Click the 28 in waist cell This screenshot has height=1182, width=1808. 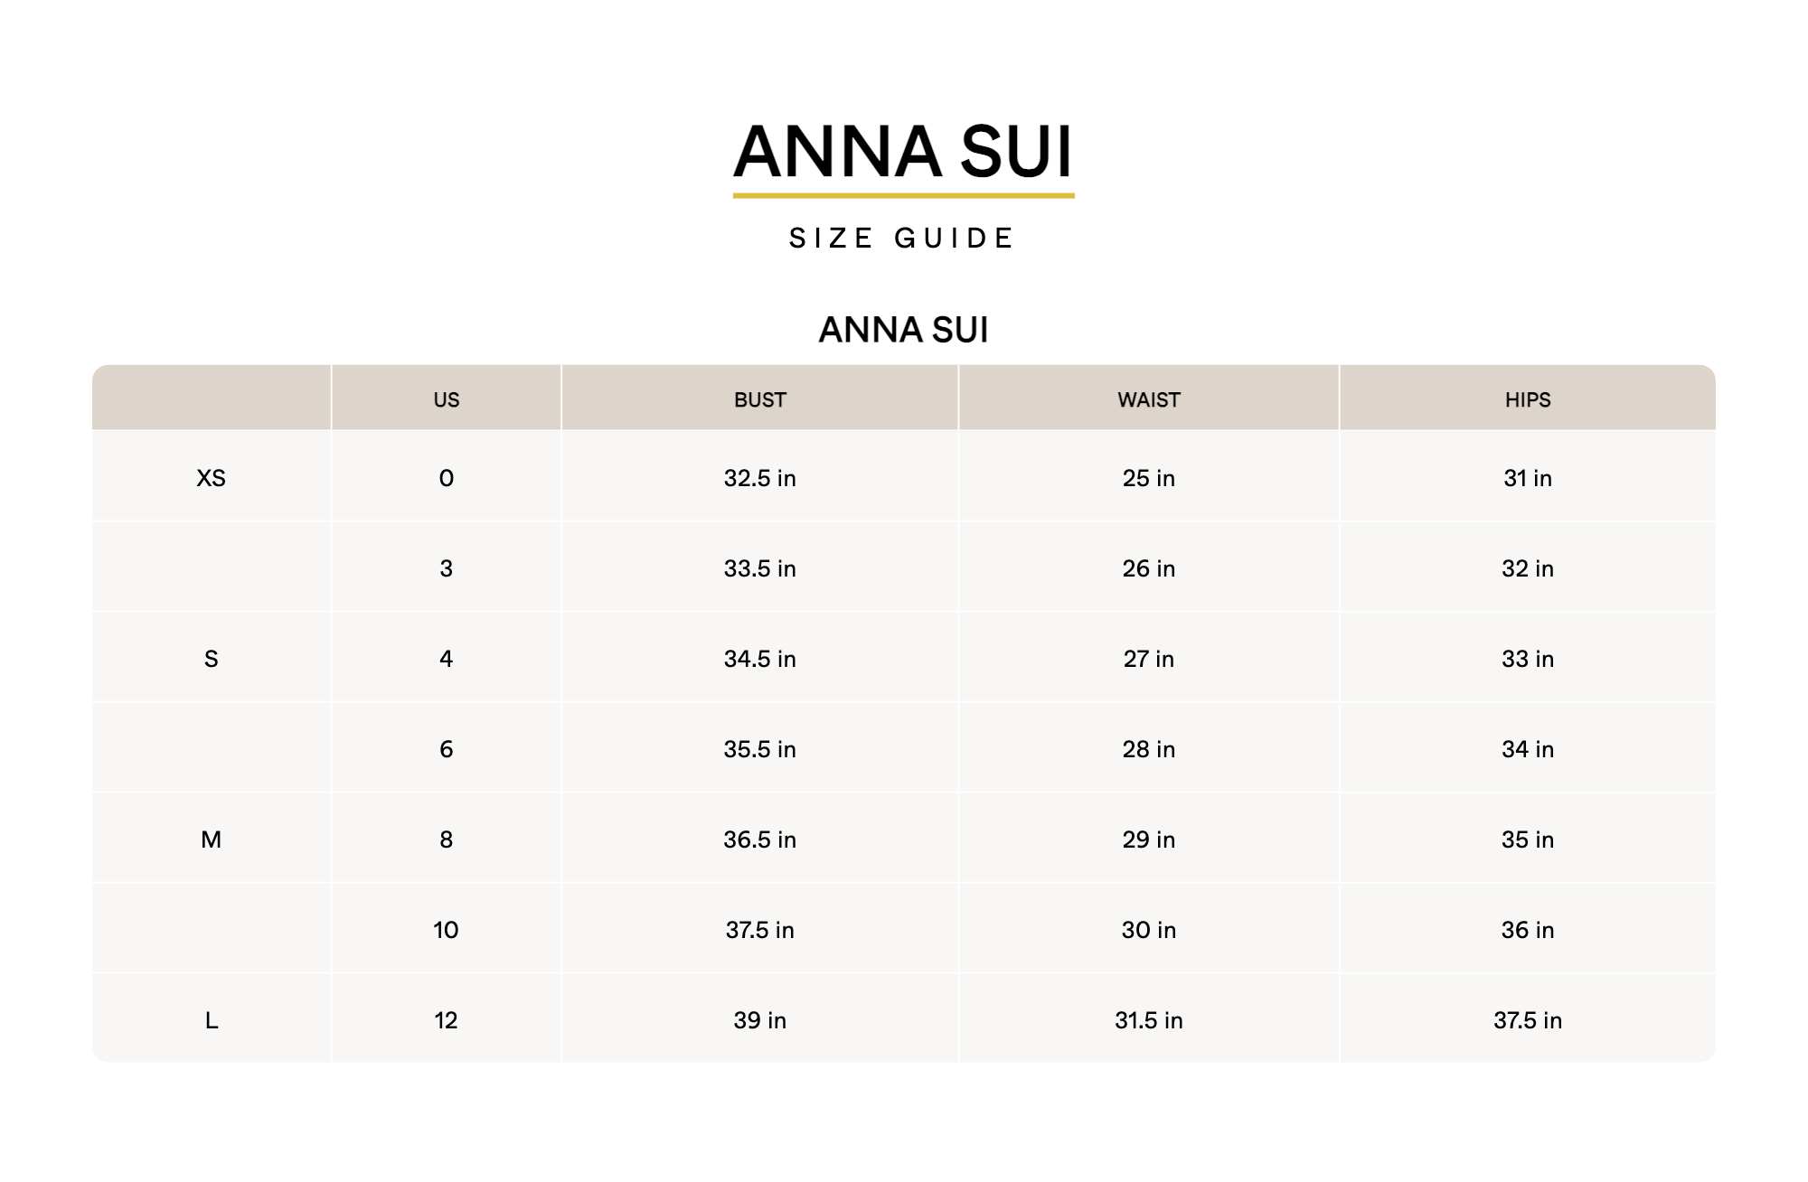(x=1149, y=749)
